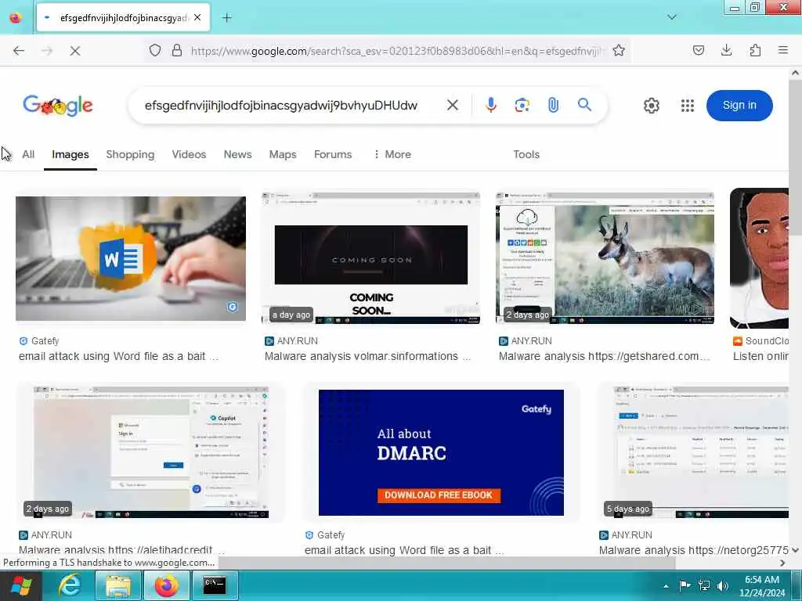
Task: Click the vertical scrollbar up arrow
Action: pos(796,73)
